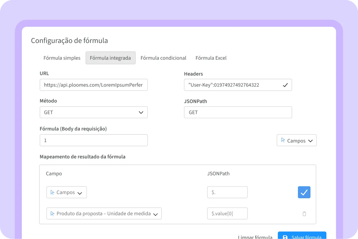Click the checkmark icon in Headers field
The image size is (358, 239).
pyautogui.click(x=285, y=85)
